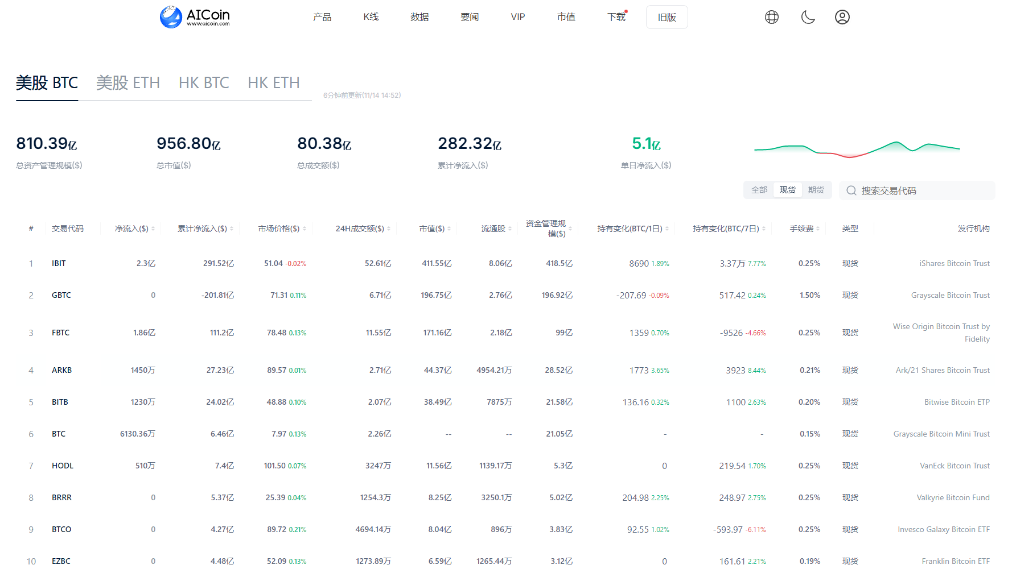The height and width of the screenshot is (573, 1012).
Task: Open the VIP menu item
Action: coord(518,17)
